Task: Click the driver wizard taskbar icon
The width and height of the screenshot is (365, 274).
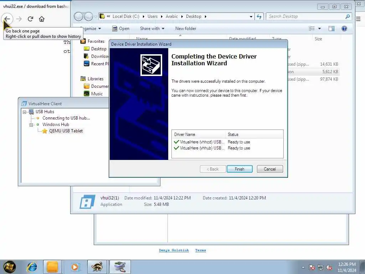Action: (120, 267)
